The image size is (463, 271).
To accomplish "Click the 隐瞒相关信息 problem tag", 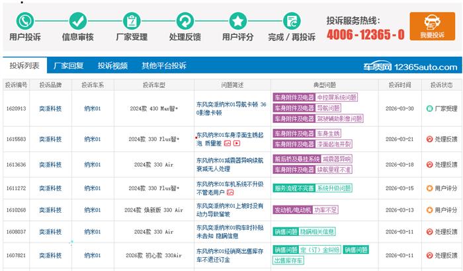I will [317, 231].
